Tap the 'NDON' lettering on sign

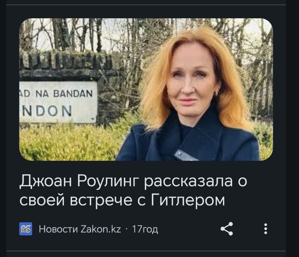tap(47, 111)
